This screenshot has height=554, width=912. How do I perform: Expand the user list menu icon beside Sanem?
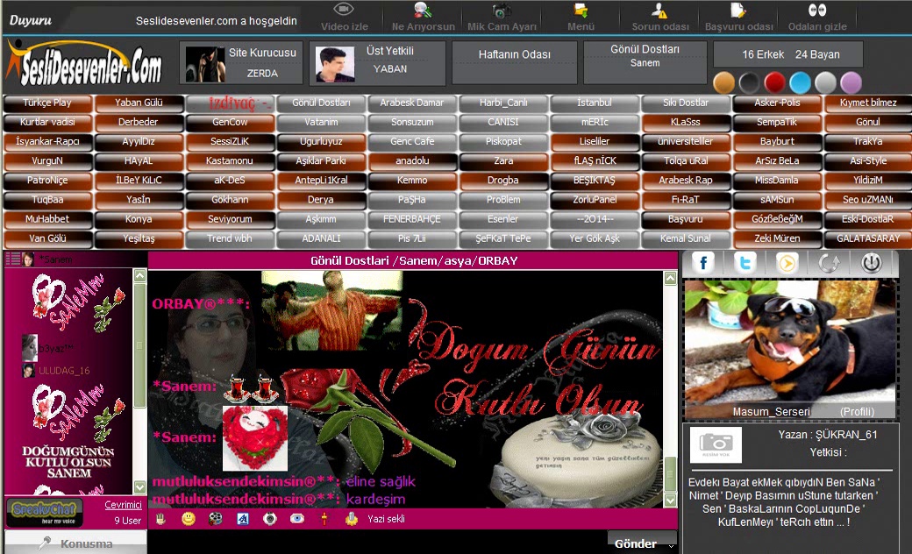[13, 259]
